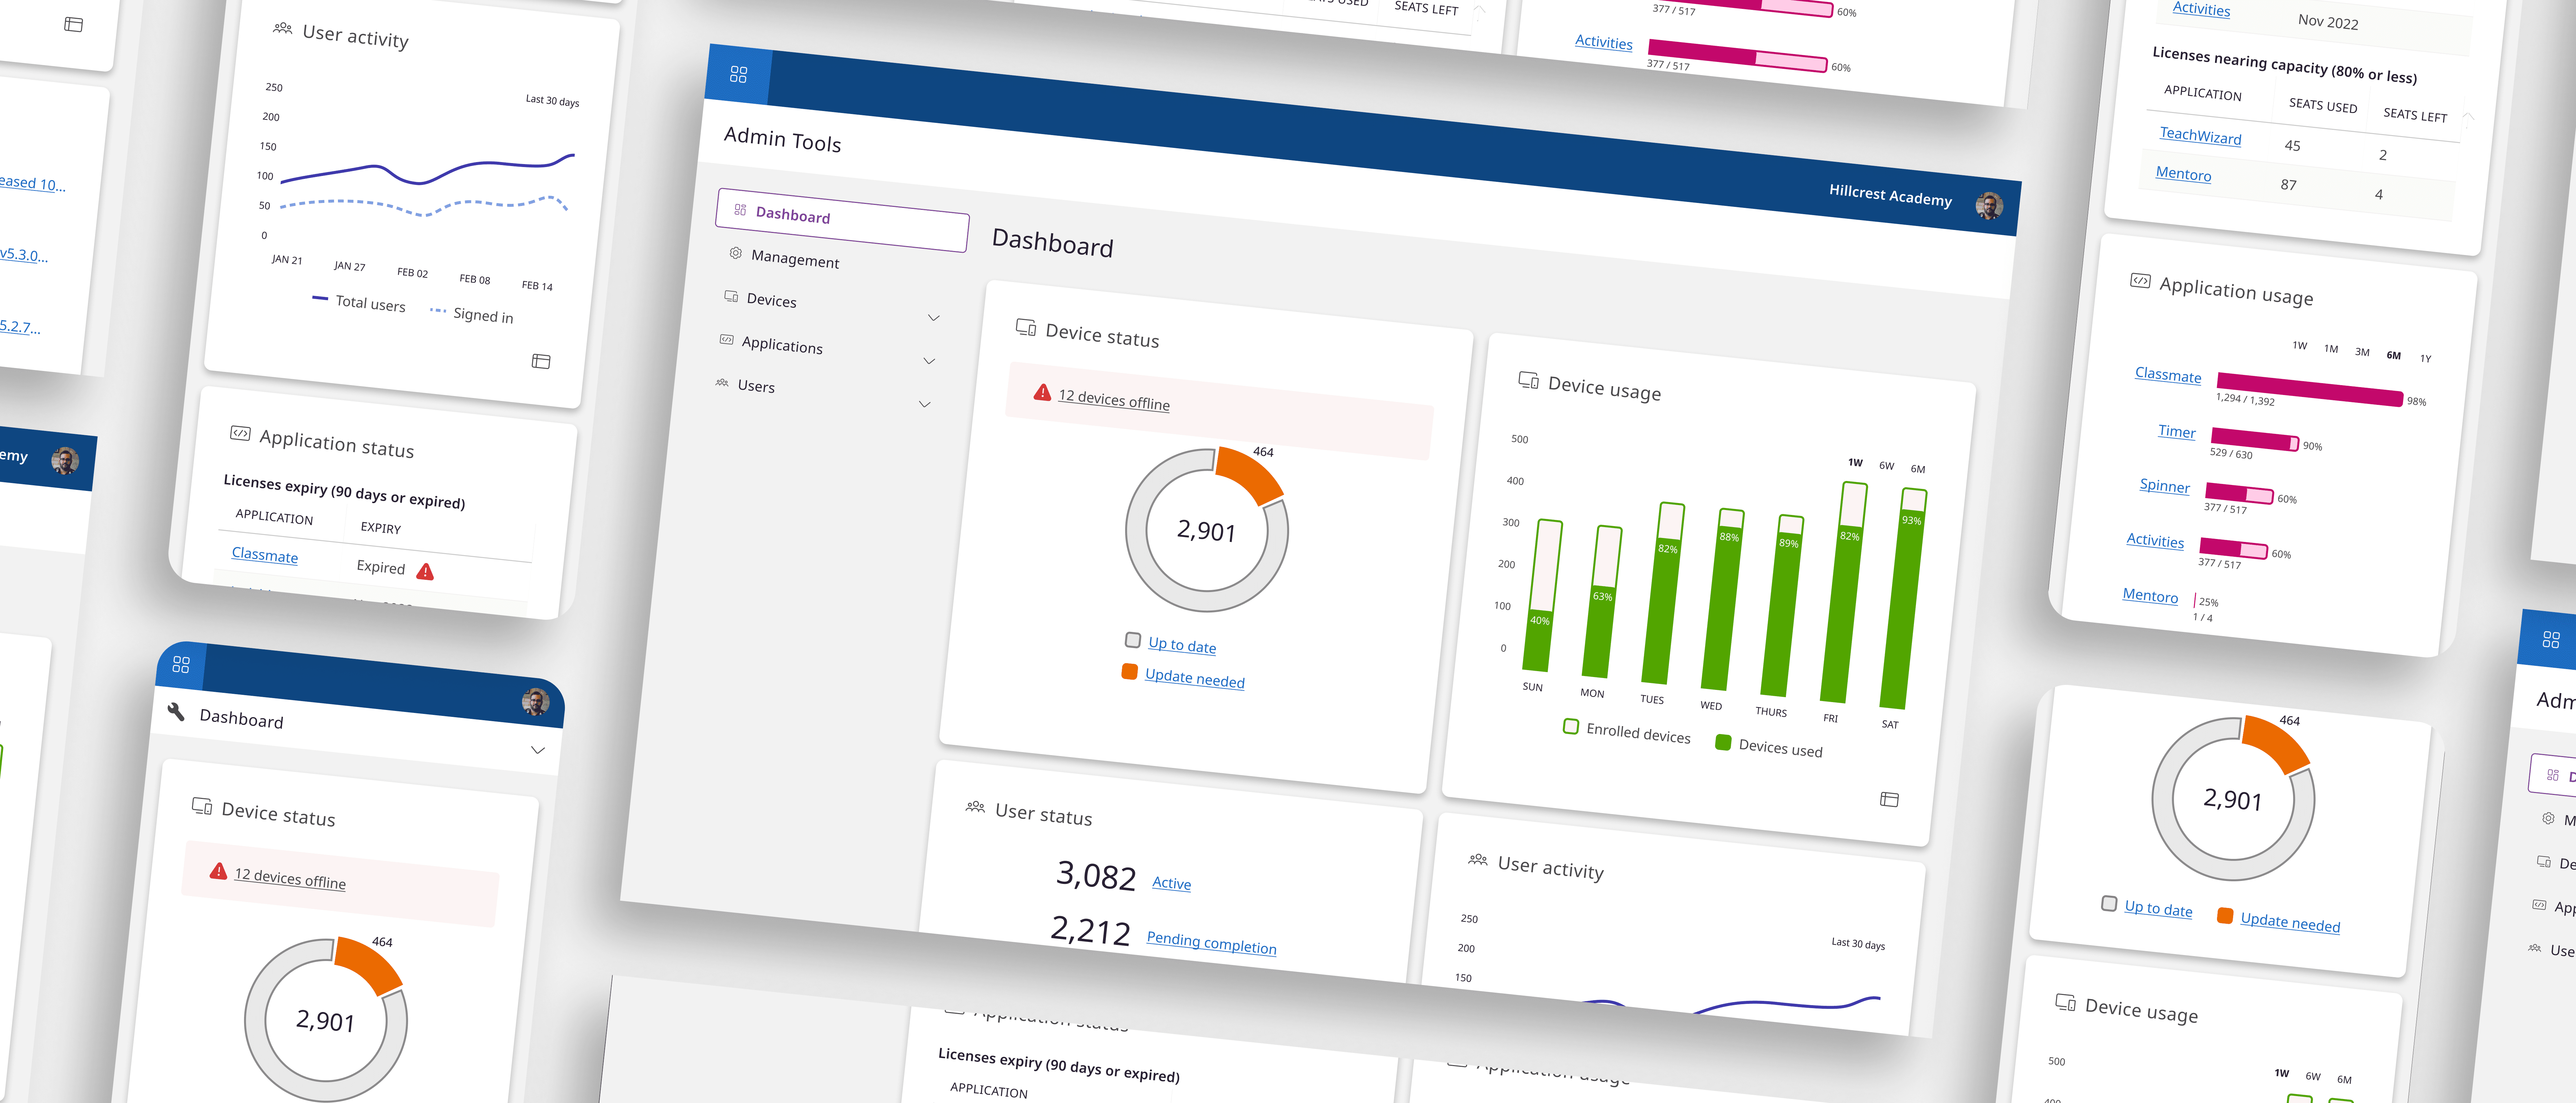Click the grid menu icon in main header

738,74
